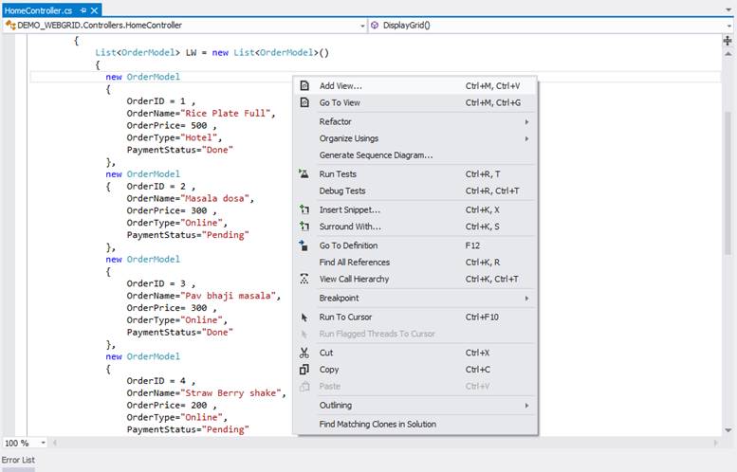Image resolution: width=737 pixels, height=472 pixels.
Task: Click the Run Tests icon
Action: [304, 174]
